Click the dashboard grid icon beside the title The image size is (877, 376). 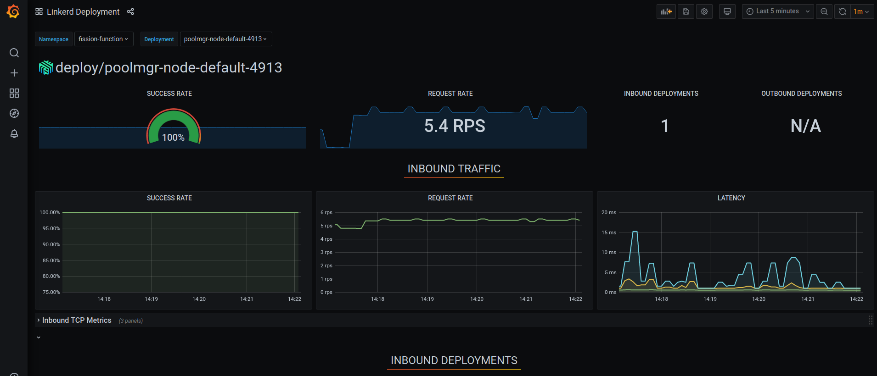coord(39,11)
